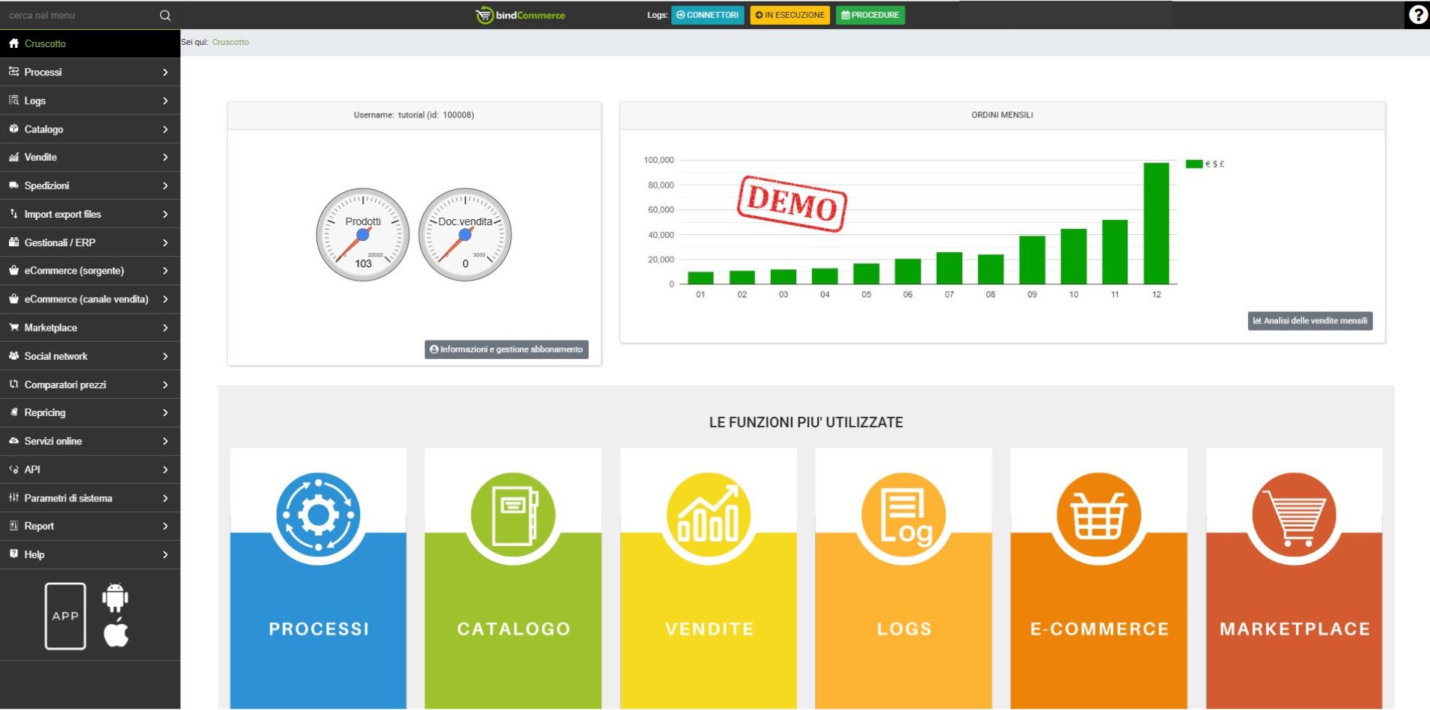Open the Logs document icon tile

pyautogui.click(x=903, y=516)
